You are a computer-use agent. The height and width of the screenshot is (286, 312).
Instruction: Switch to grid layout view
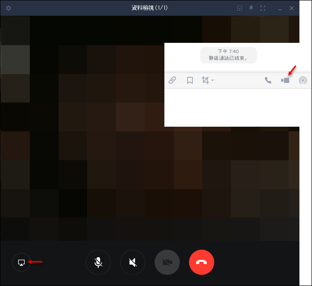click(x=239, y=8)
